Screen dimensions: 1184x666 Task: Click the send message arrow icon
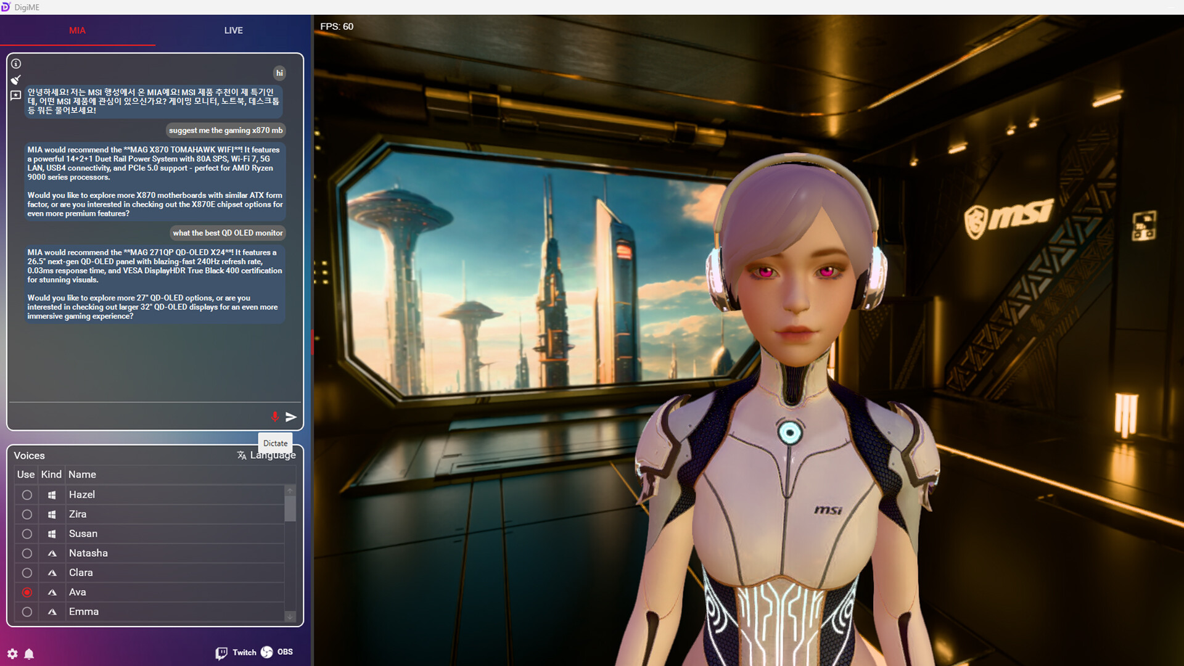point(291,417)
